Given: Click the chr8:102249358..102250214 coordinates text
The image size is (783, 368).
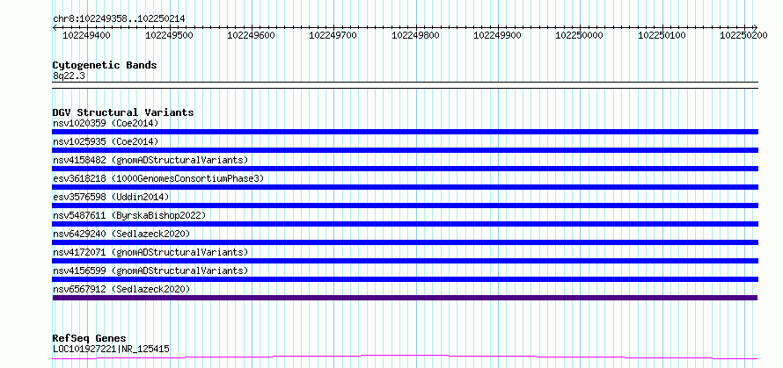Looking at the screenshot, I should (x=119, y=19).
